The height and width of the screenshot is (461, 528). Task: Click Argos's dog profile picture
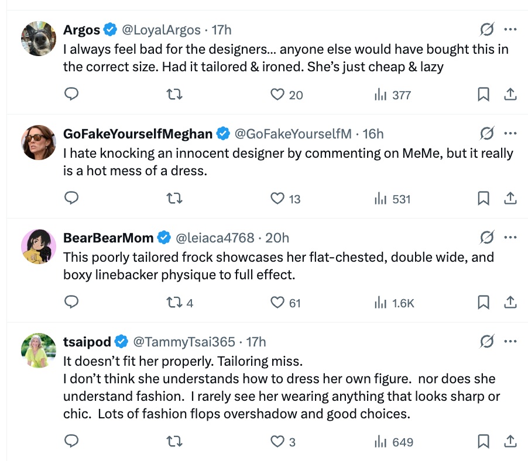pyautogui.click(x=39, y=38)
